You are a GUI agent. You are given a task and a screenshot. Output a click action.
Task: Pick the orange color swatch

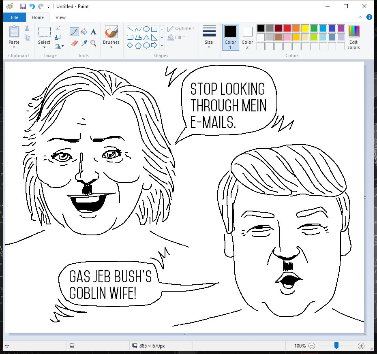click(x=296, y=28)
